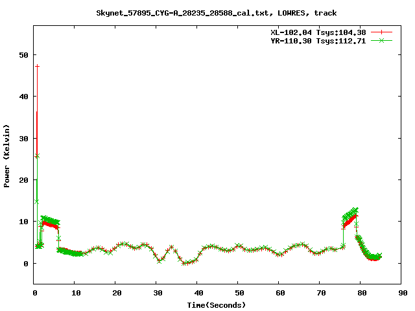Click the plot title Skynet_57895_CYG-A text
This screenshot has width=415, height=311.
click(x=216, y=13)
